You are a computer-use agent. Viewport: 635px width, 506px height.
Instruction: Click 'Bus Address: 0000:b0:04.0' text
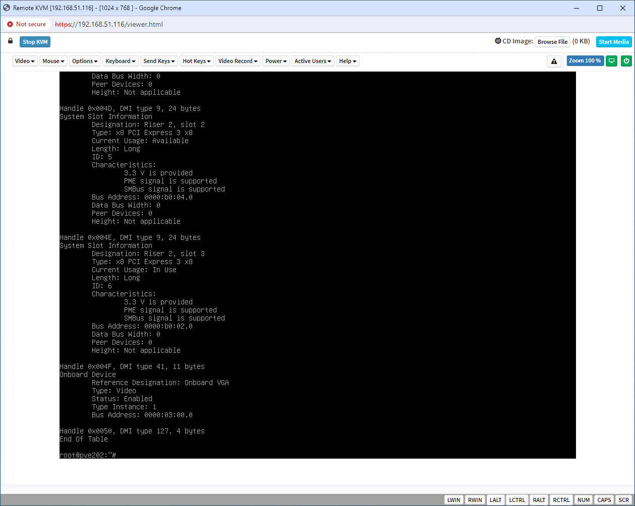coord(142,197)
